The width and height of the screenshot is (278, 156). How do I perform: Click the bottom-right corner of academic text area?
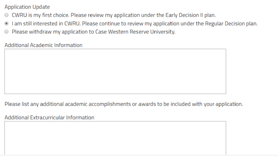225,93
